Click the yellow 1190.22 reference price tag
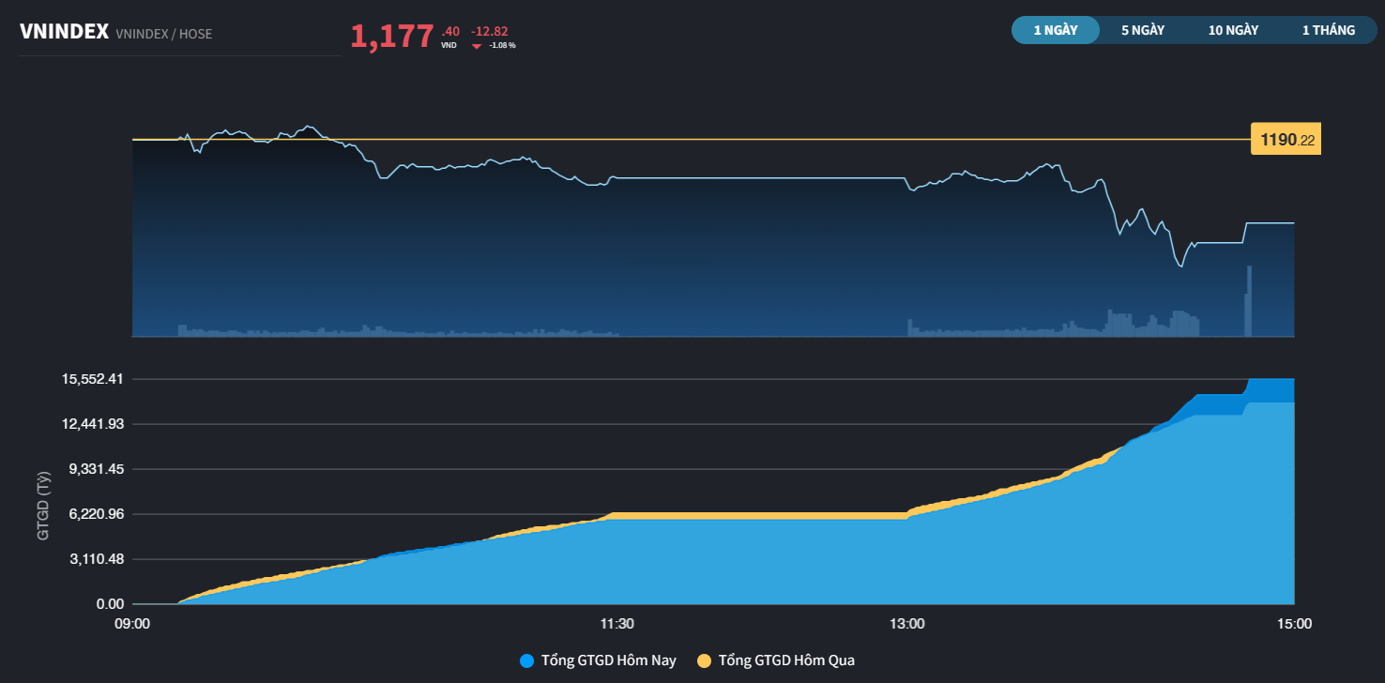This screenshot has width=1385, height=683. click(1286, 140)
